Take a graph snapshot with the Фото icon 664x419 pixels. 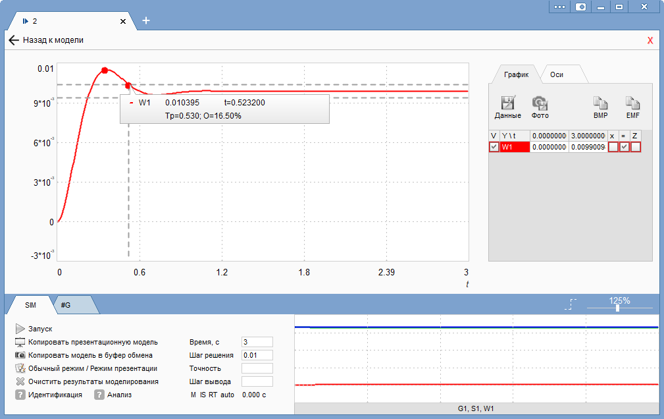tap(540, 107)
